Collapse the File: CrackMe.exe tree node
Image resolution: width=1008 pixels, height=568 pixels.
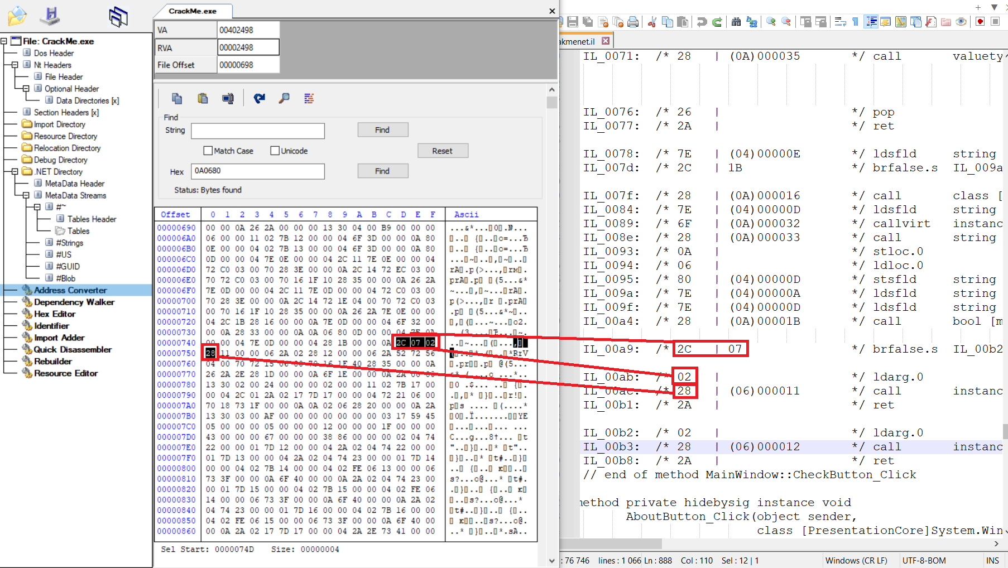[4, 41]
